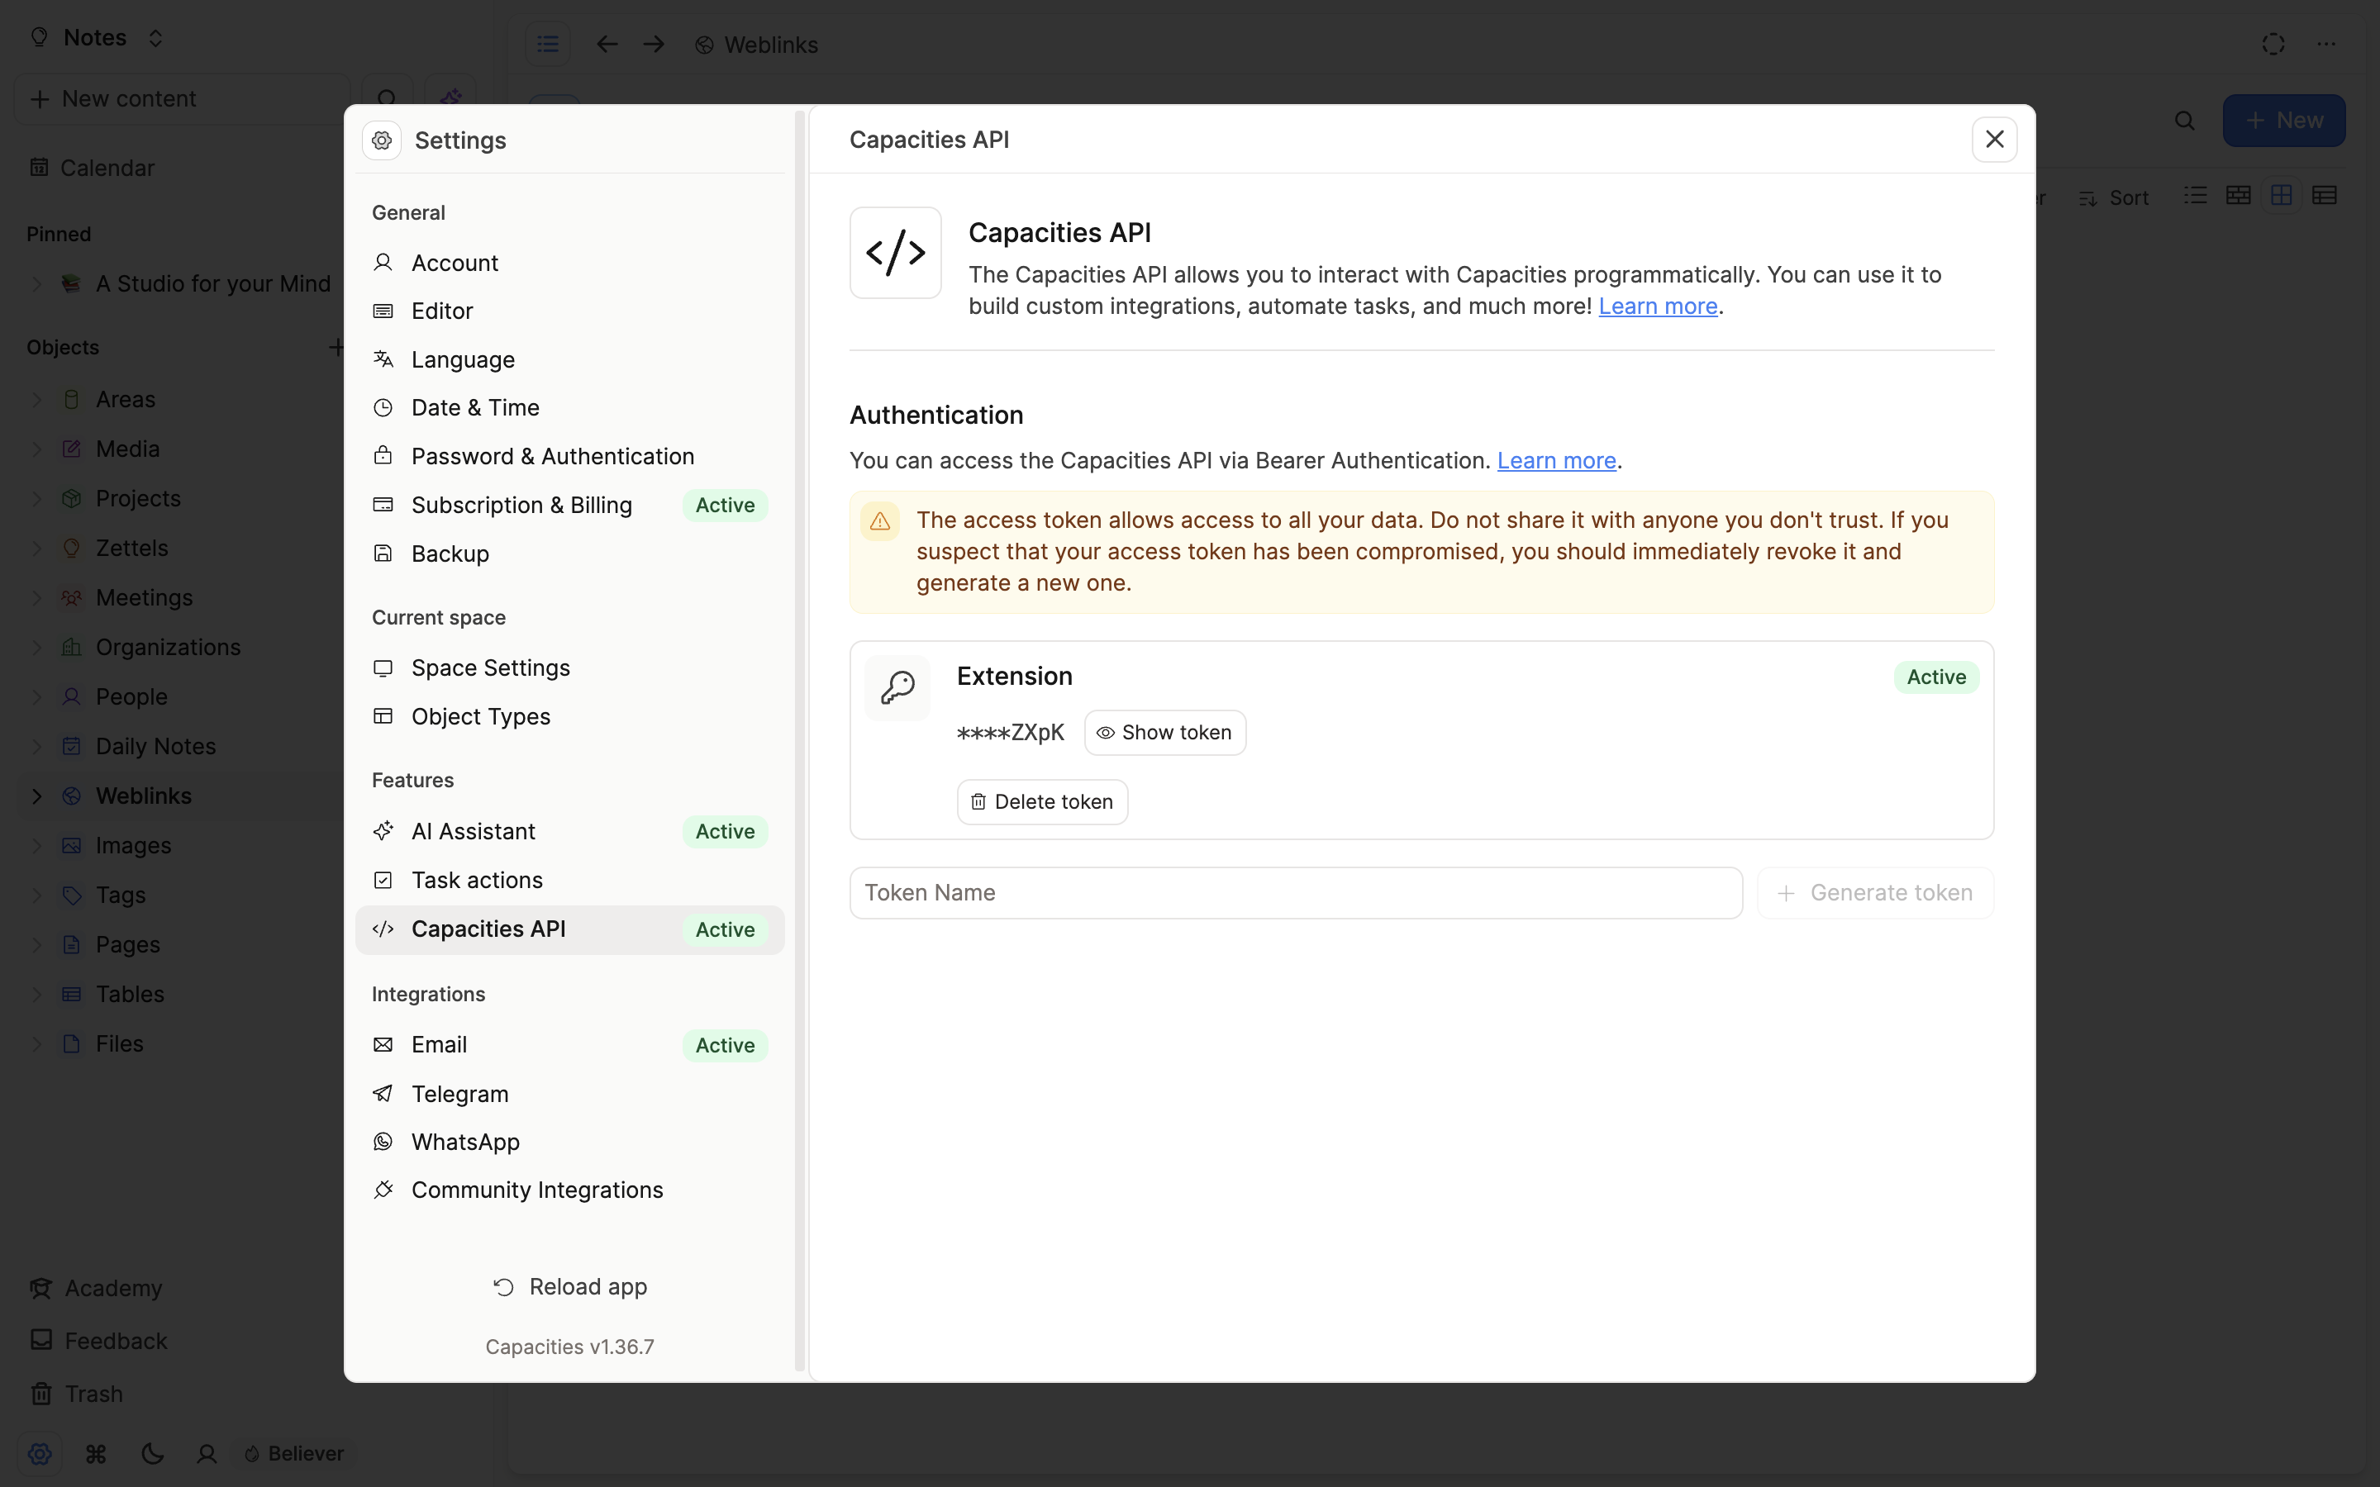The height and width of the screenshot is (1487, 2380).
Task: Open Backup settings
Action: [569, 553]
